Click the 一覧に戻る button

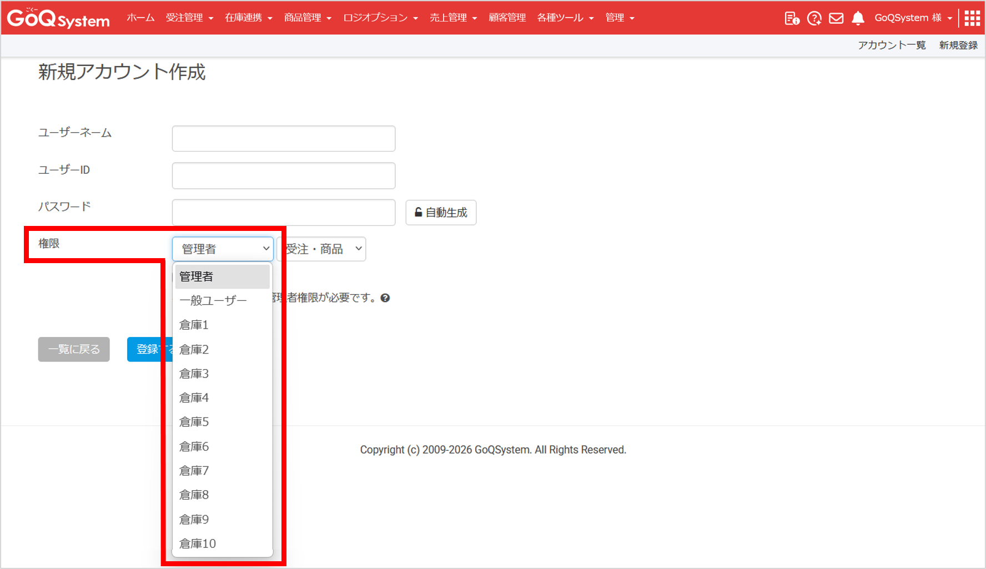pyautogui.click(x=74, y=349)
